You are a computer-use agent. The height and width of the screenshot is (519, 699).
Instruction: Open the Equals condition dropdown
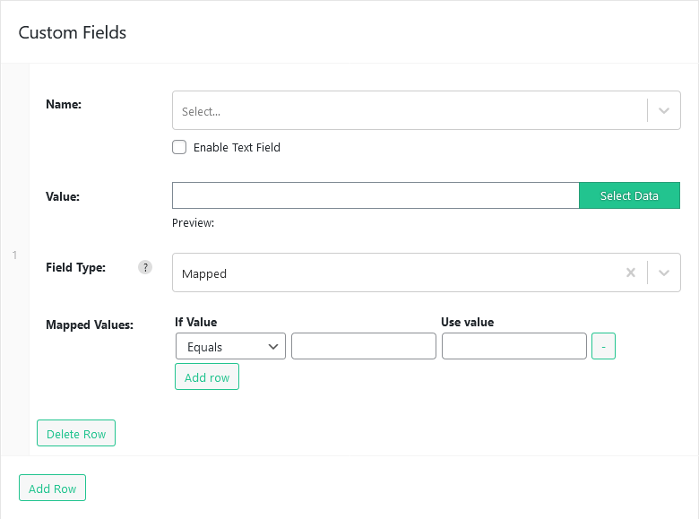[x=230, y=346]
